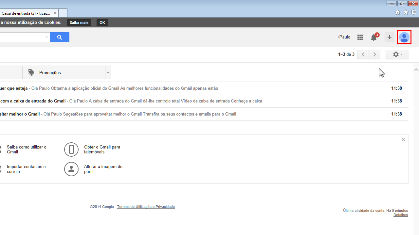
Task: Click the blue search magnifier button
Action: pos(60,37)
